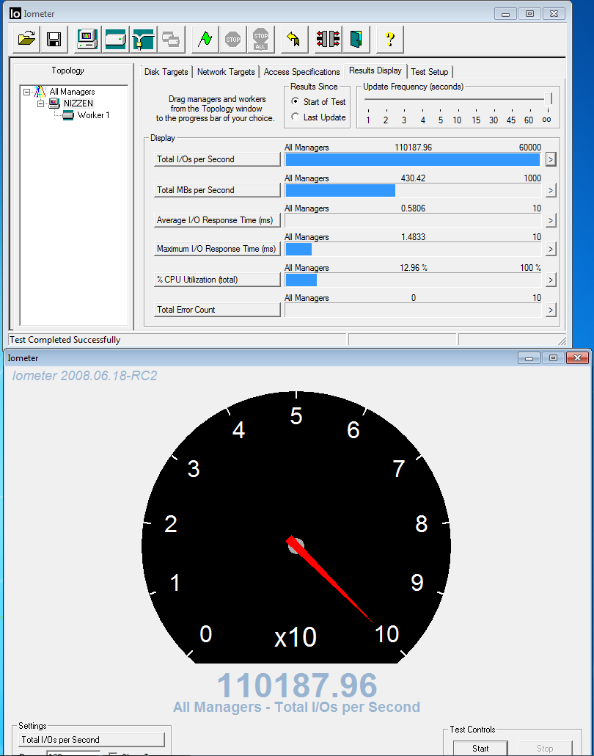Click the Total MBs per Second button
The image size is (594, 756).
[x=217, y=190]
